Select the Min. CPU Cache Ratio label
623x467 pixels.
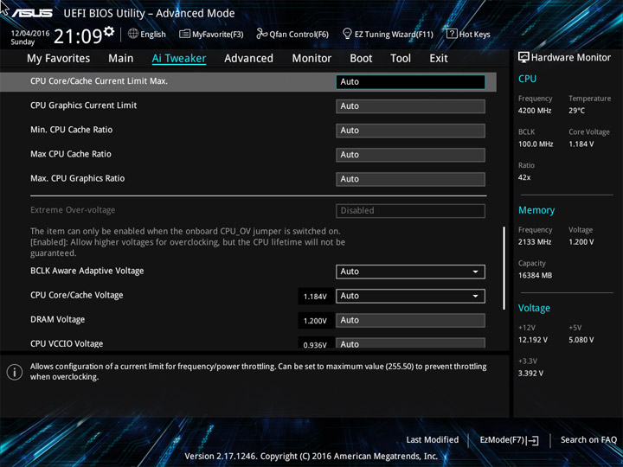[72, 130]
